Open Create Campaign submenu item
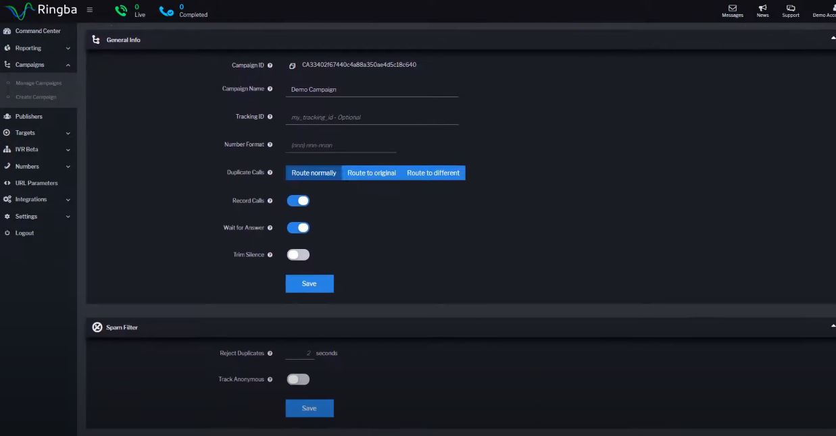Image resolution: width=836 pixels, height=436 pixels. click(36, 97)
